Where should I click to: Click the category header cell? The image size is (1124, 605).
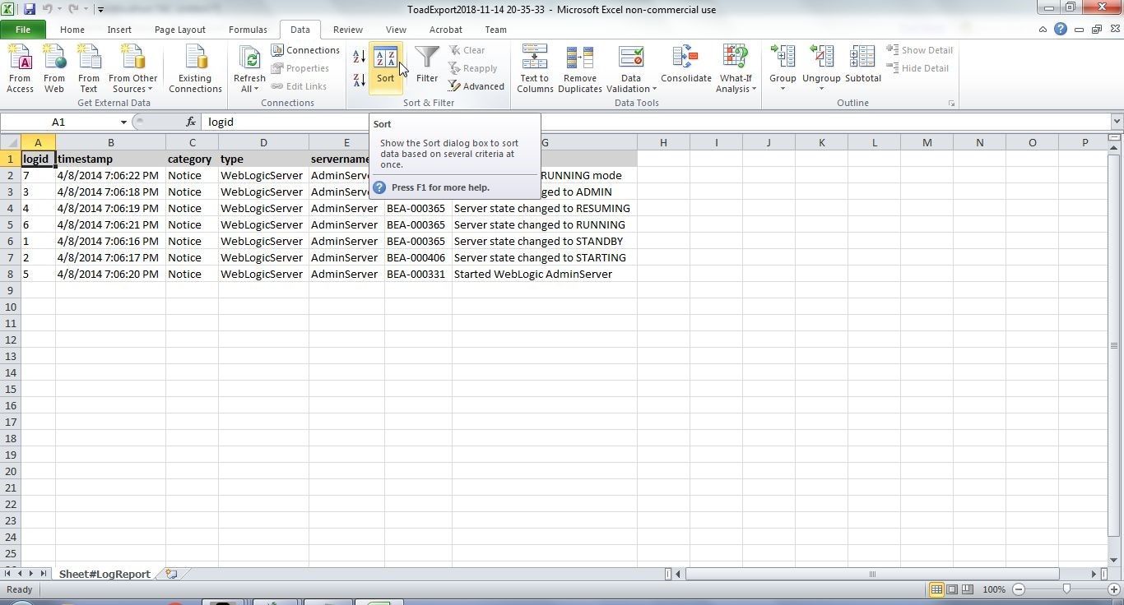click(192, 159)
